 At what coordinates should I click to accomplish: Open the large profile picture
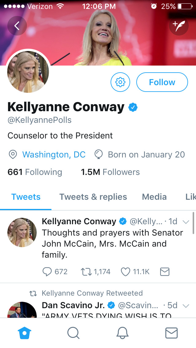click(x=28, y=72)
